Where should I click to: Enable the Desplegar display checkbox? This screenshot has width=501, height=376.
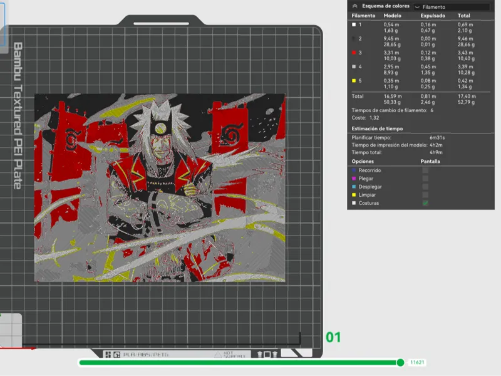coord(425,187)
